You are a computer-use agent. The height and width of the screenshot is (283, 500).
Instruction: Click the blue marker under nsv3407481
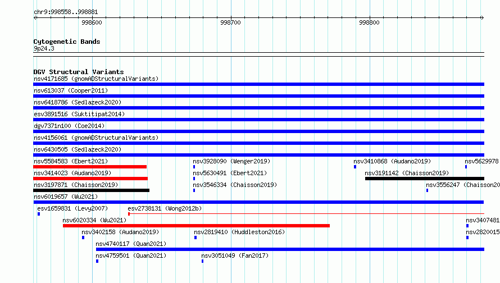point(467,226)
